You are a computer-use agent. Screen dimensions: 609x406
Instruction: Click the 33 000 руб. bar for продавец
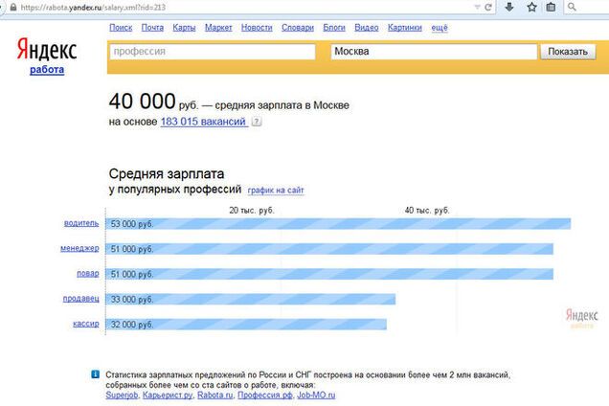tap(251, 299)
